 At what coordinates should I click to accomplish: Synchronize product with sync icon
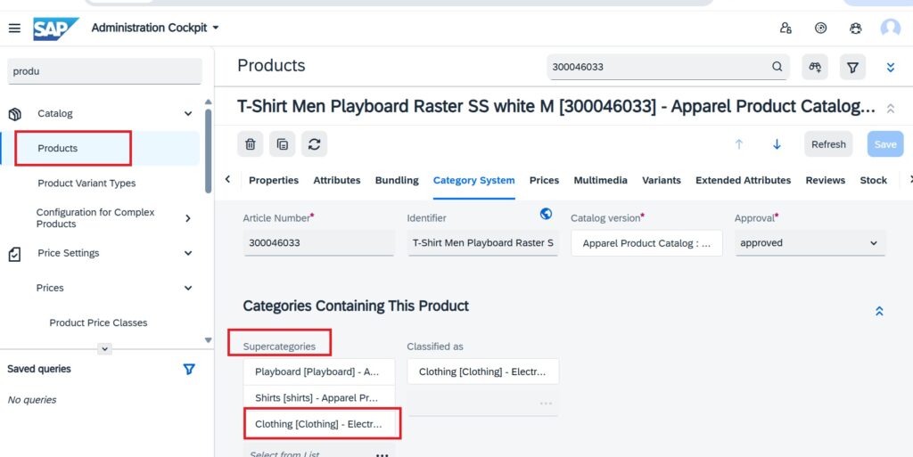[x=315, y=144]
